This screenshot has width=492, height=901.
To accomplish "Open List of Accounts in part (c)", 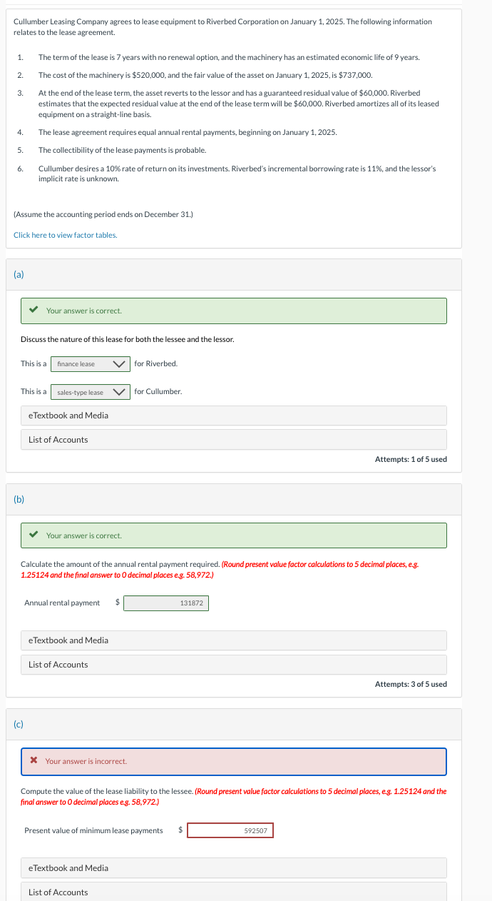I will (233, 892).
